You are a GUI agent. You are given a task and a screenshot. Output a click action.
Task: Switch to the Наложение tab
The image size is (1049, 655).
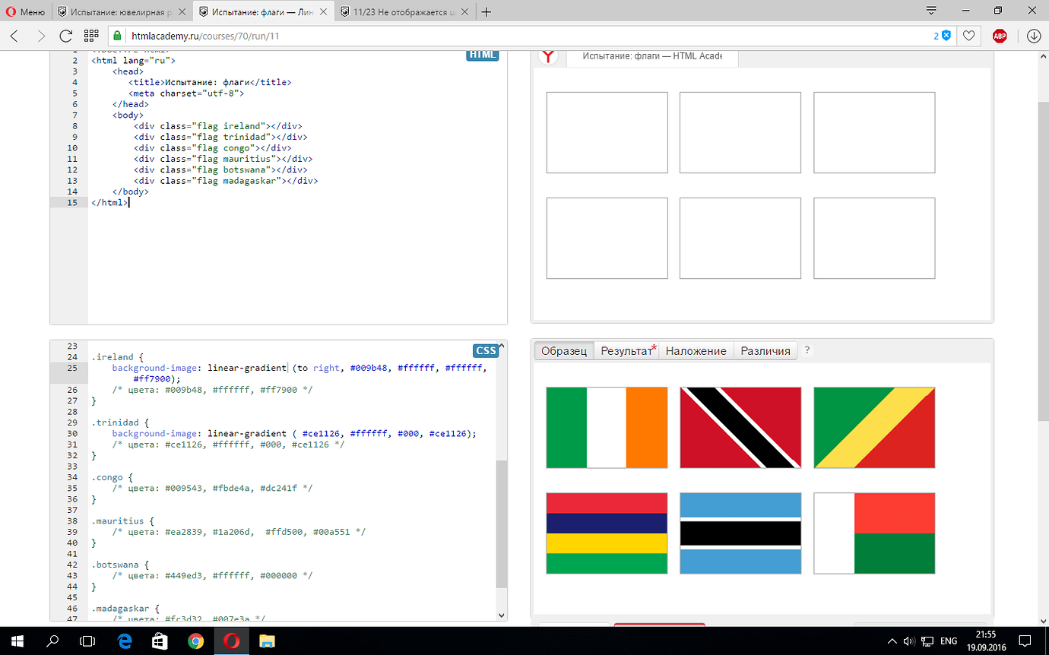pyautogui.click(x=696, y=350)
